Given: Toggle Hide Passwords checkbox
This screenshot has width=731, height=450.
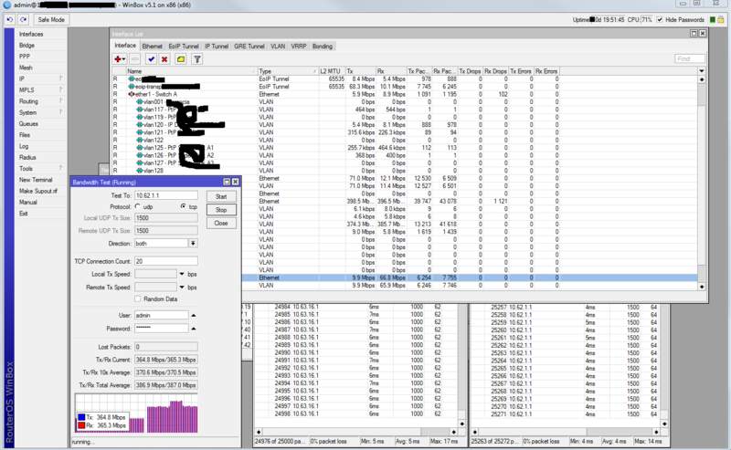Looking at the screenshot, I should pos(660,19).
